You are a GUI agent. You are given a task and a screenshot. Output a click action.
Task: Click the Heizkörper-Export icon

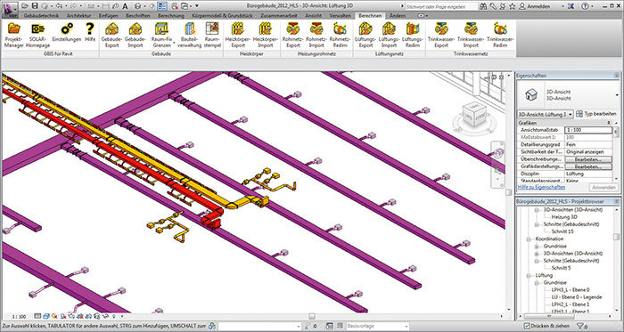(238, 35)
